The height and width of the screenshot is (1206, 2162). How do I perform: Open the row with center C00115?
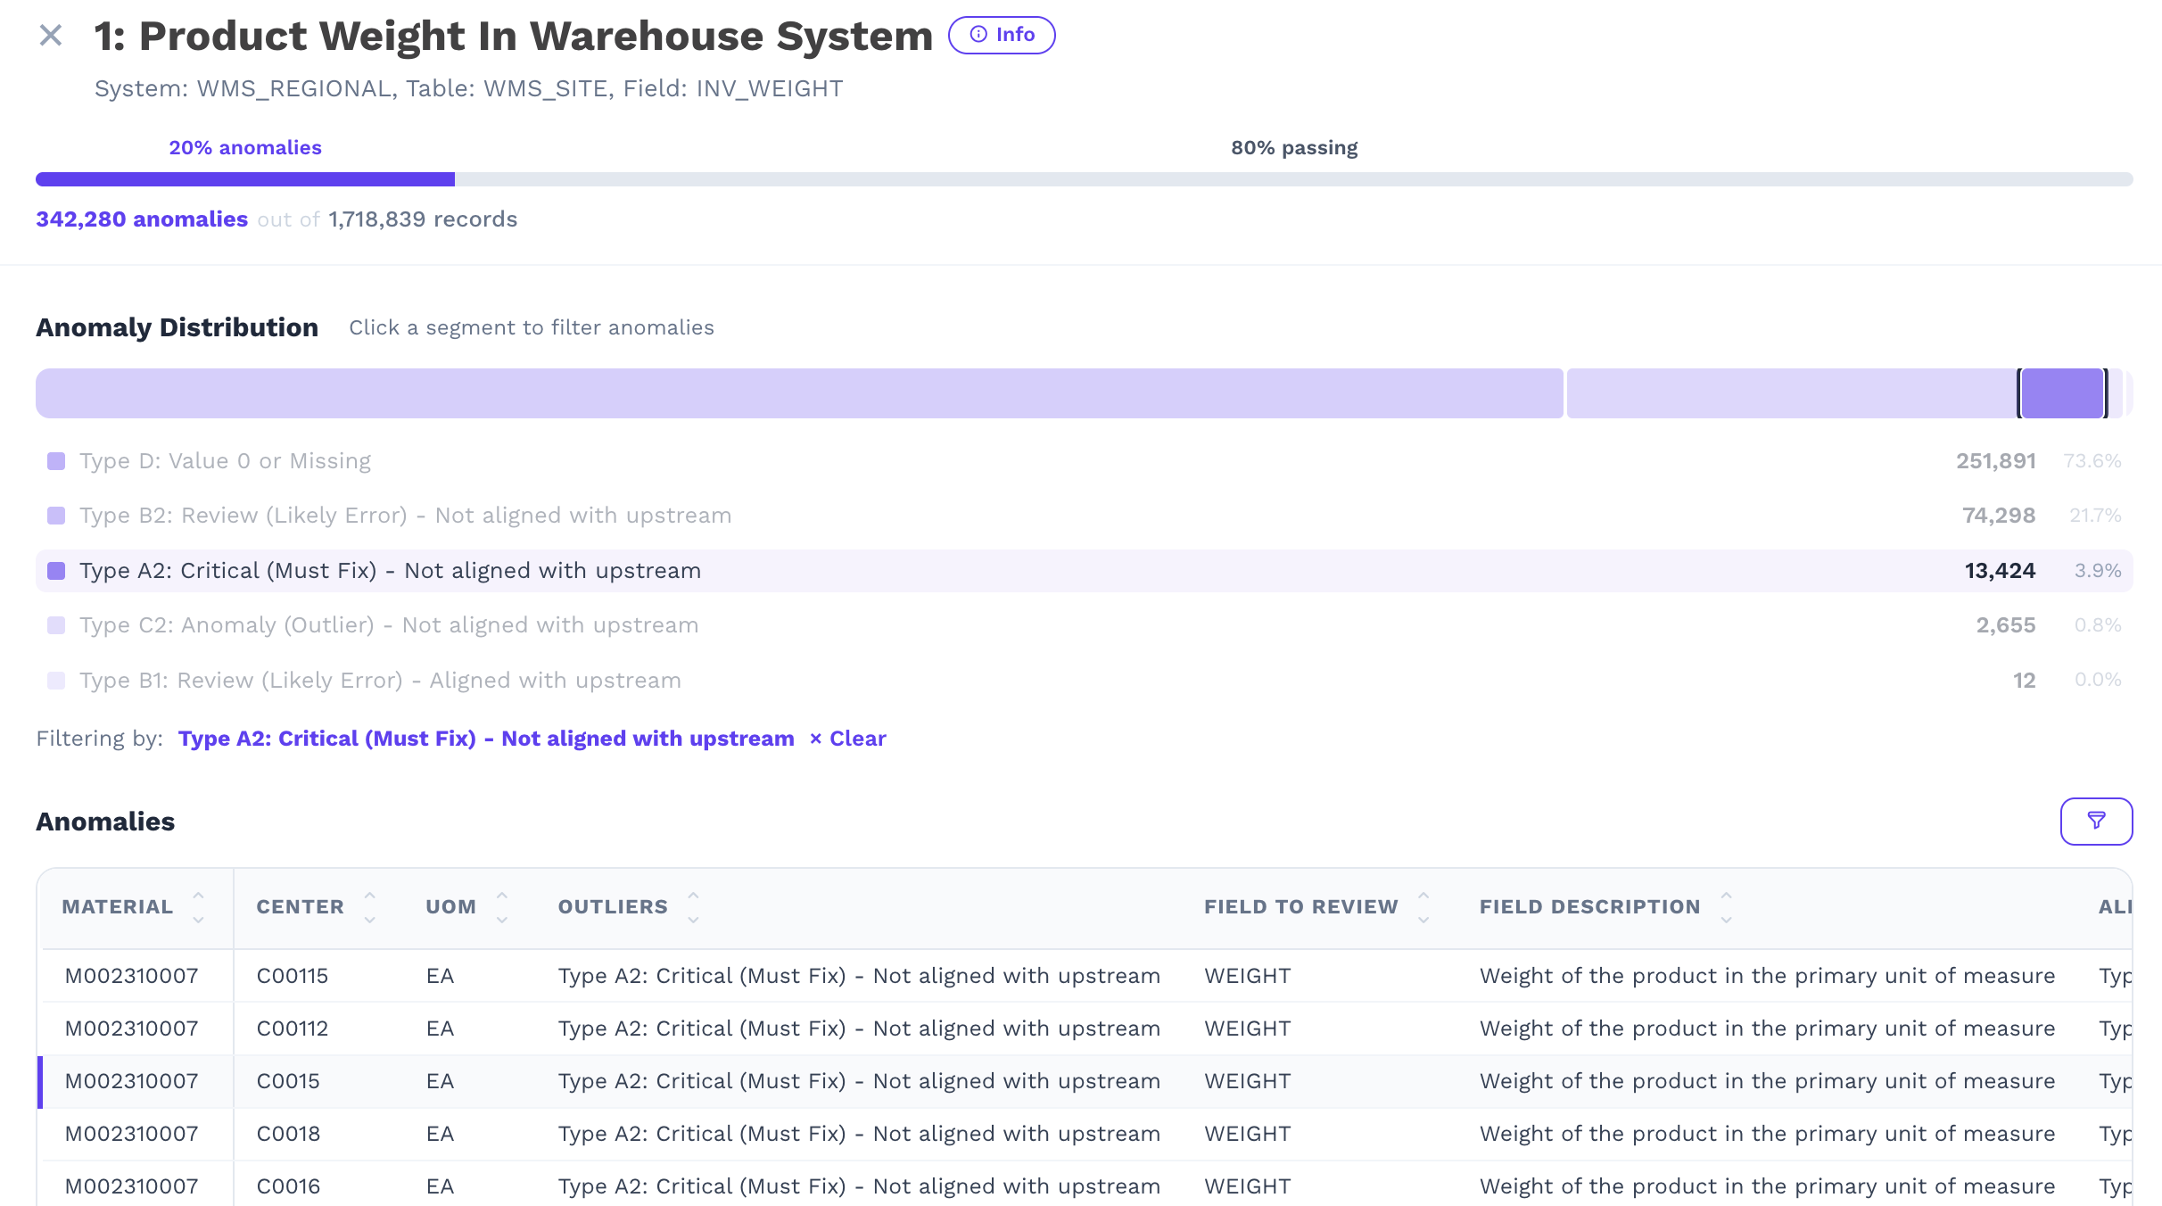coord(292,976)
